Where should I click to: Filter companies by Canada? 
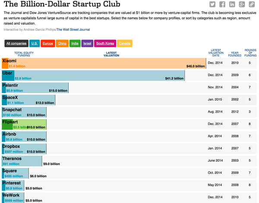[125, 44]
